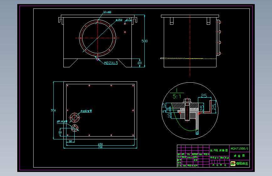
Task: Select the 12 dimension in the detail view
Action: (163, 105)
